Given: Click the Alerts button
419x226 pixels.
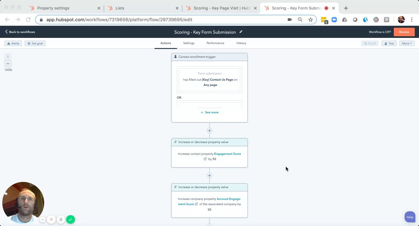Looking at the screenshot, I should [x=13, y=43].
